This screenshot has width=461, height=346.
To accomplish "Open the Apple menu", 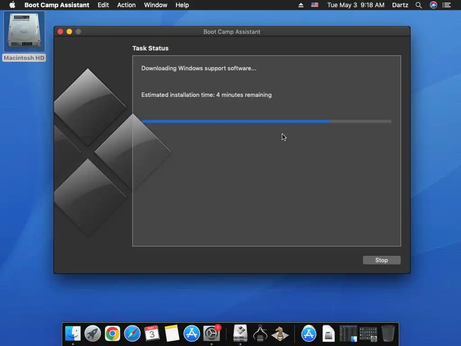I will (x=12, y=5).
